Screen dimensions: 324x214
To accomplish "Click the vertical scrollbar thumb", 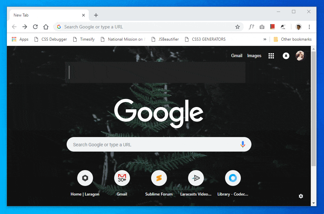I will [x=313, y=109].
